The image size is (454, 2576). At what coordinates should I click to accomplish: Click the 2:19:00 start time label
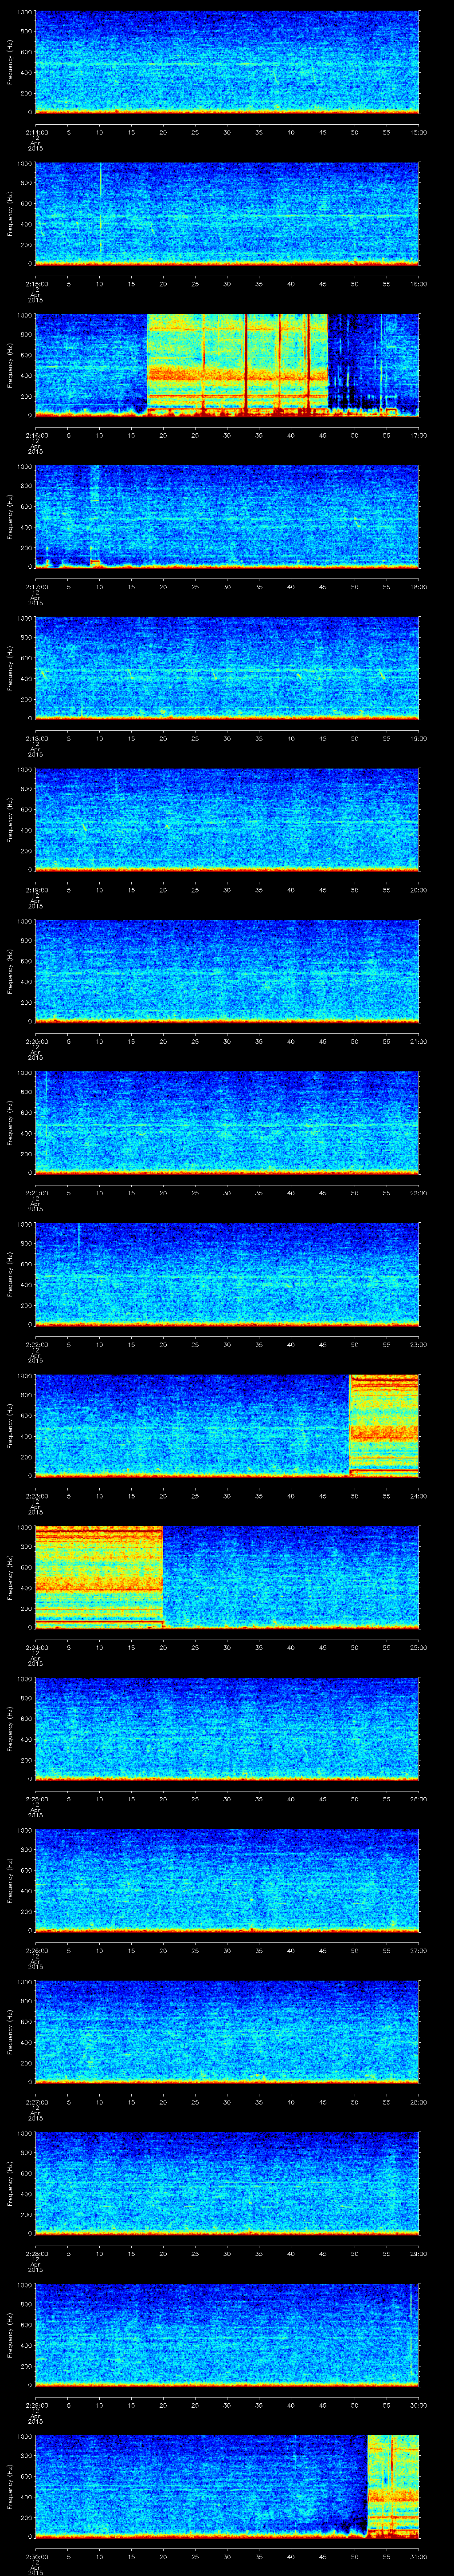coord(35,890)
